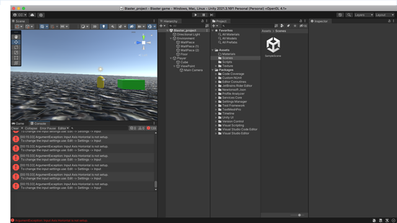Click the Play button
Viewport: 397px width, 223px height.
point(195,15)
